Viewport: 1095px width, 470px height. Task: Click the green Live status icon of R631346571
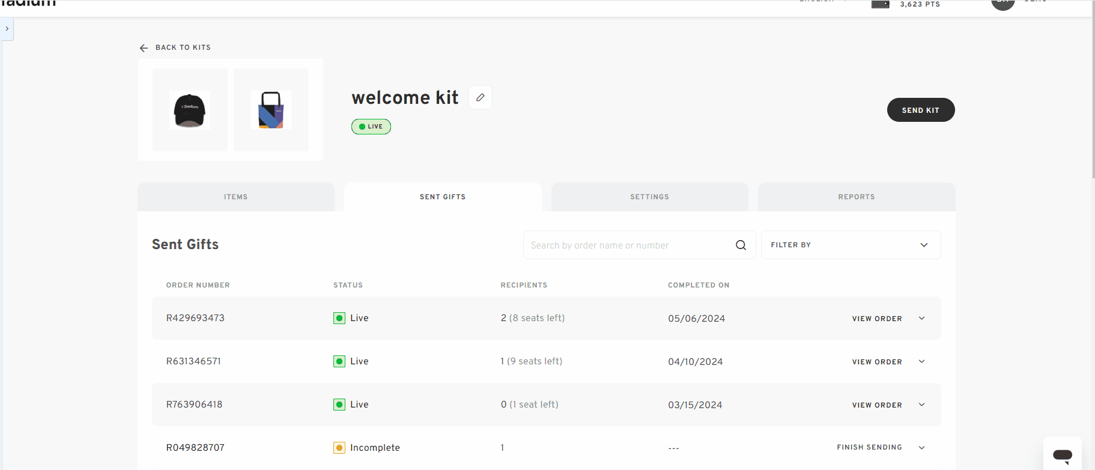click(339, 361)
